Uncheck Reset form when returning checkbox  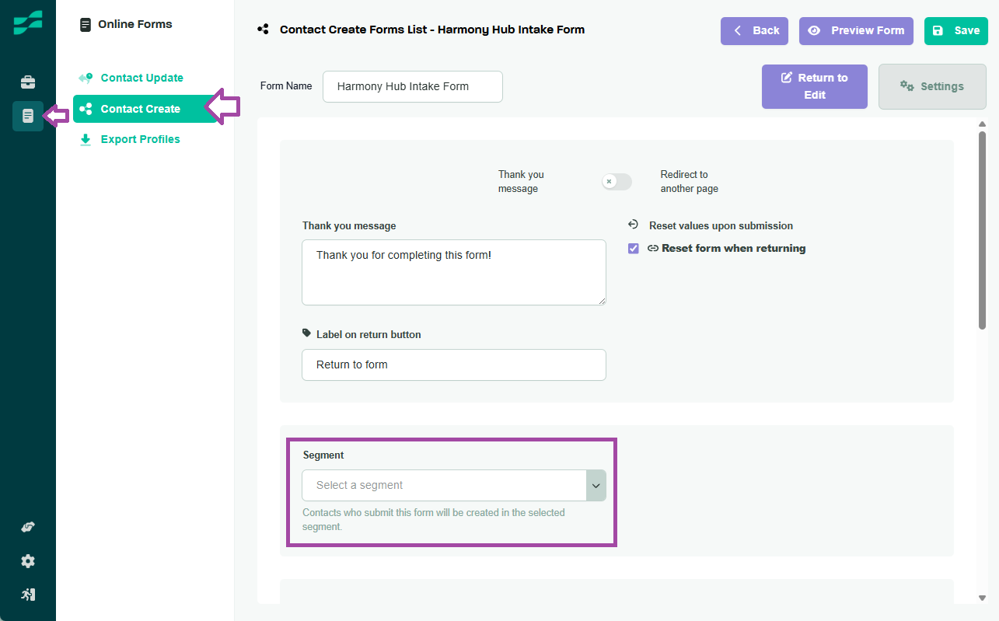tap(634, 249)
